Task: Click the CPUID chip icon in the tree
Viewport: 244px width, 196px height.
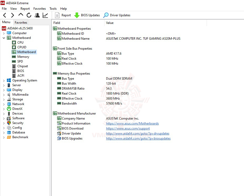Action: pos(14,47)
